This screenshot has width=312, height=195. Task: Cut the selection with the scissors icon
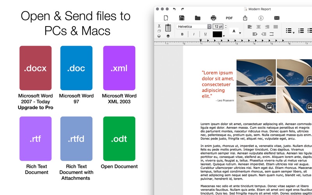click(x=159, y=26)
